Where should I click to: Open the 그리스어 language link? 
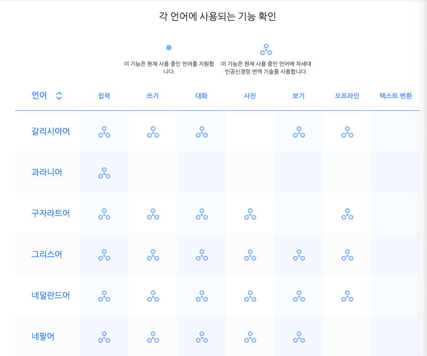point(47,254)
